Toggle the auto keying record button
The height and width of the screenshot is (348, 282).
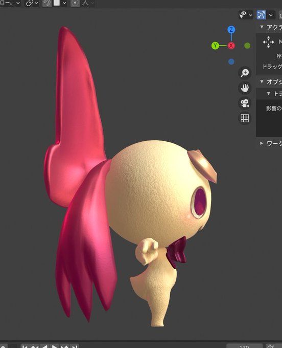[3, 346]
